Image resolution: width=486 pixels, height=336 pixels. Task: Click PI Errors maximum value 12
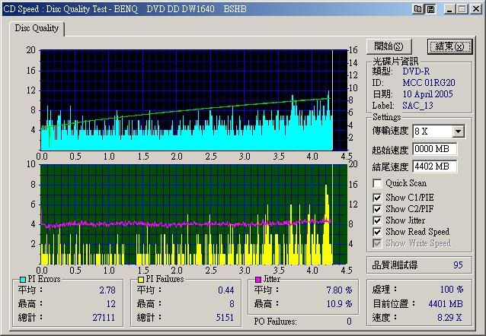click(x=110, y=304)
